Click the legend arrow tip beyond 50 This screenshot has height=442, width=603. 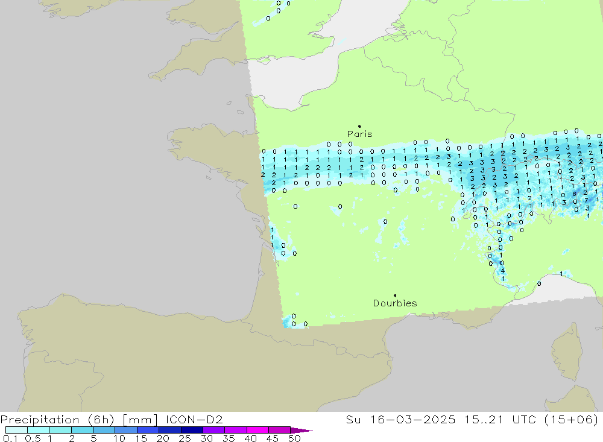point(302,431)
